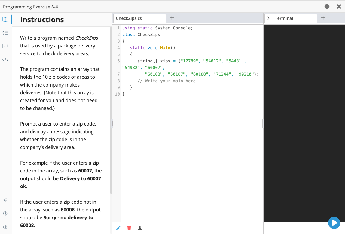
Task: Click the italic CheckZips word in instructions
Action: pyautogui.click(x=87, y=38)
